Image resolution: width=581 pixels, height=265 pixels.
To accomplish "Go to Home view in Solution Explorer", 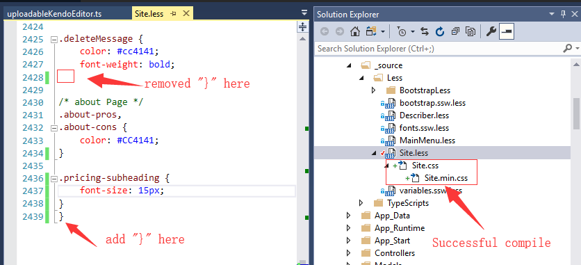I will (355, 32).
